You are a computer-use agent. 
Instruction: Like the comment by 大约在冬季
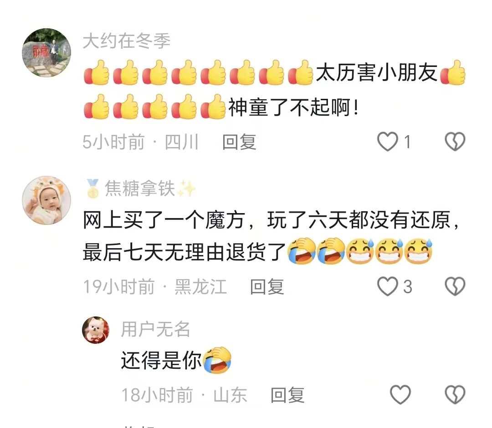[x=388, y=142]
